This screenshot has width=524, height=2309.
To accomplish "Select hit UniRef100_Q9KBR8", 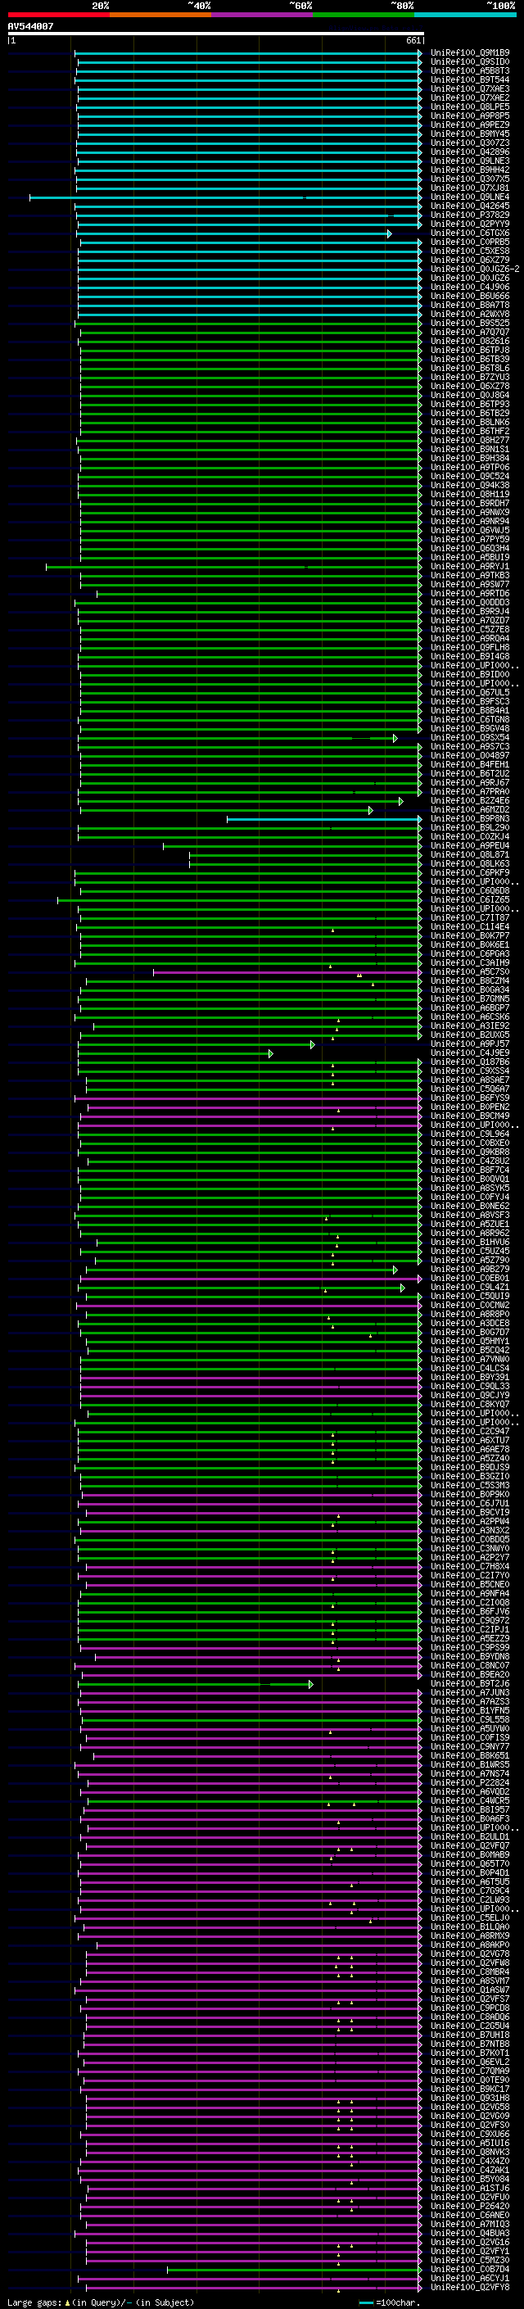I will (470, 1152).
